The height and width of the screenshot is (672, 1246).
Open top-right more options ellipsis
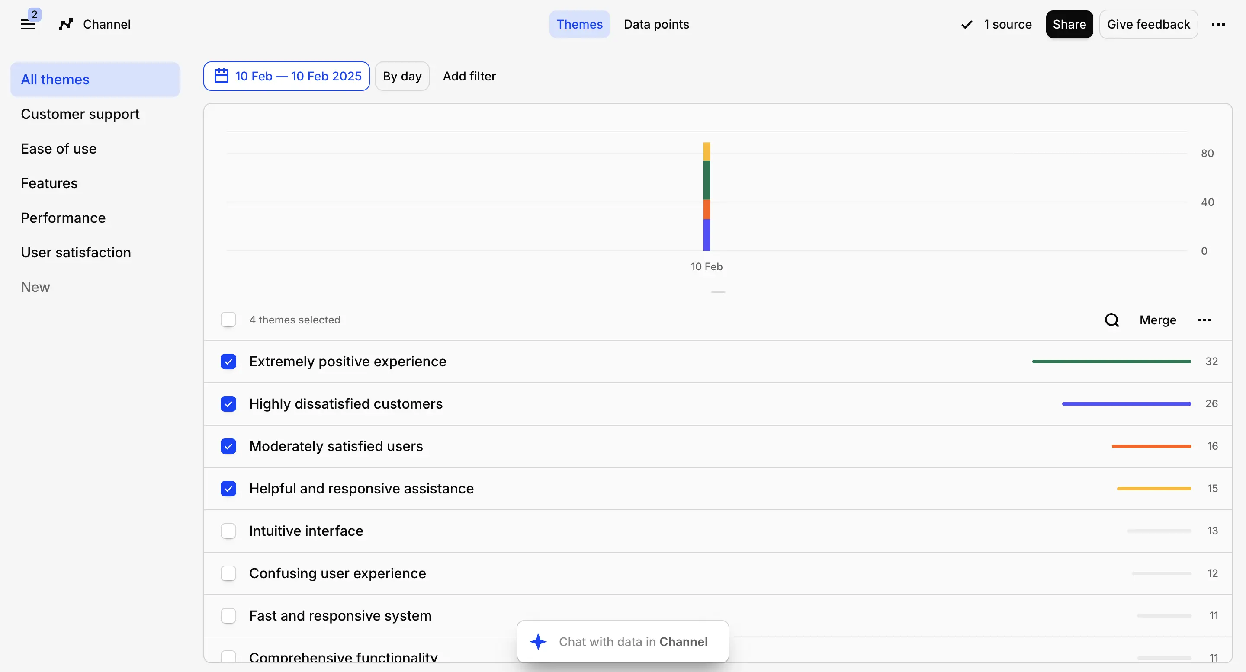(1218, 24)
